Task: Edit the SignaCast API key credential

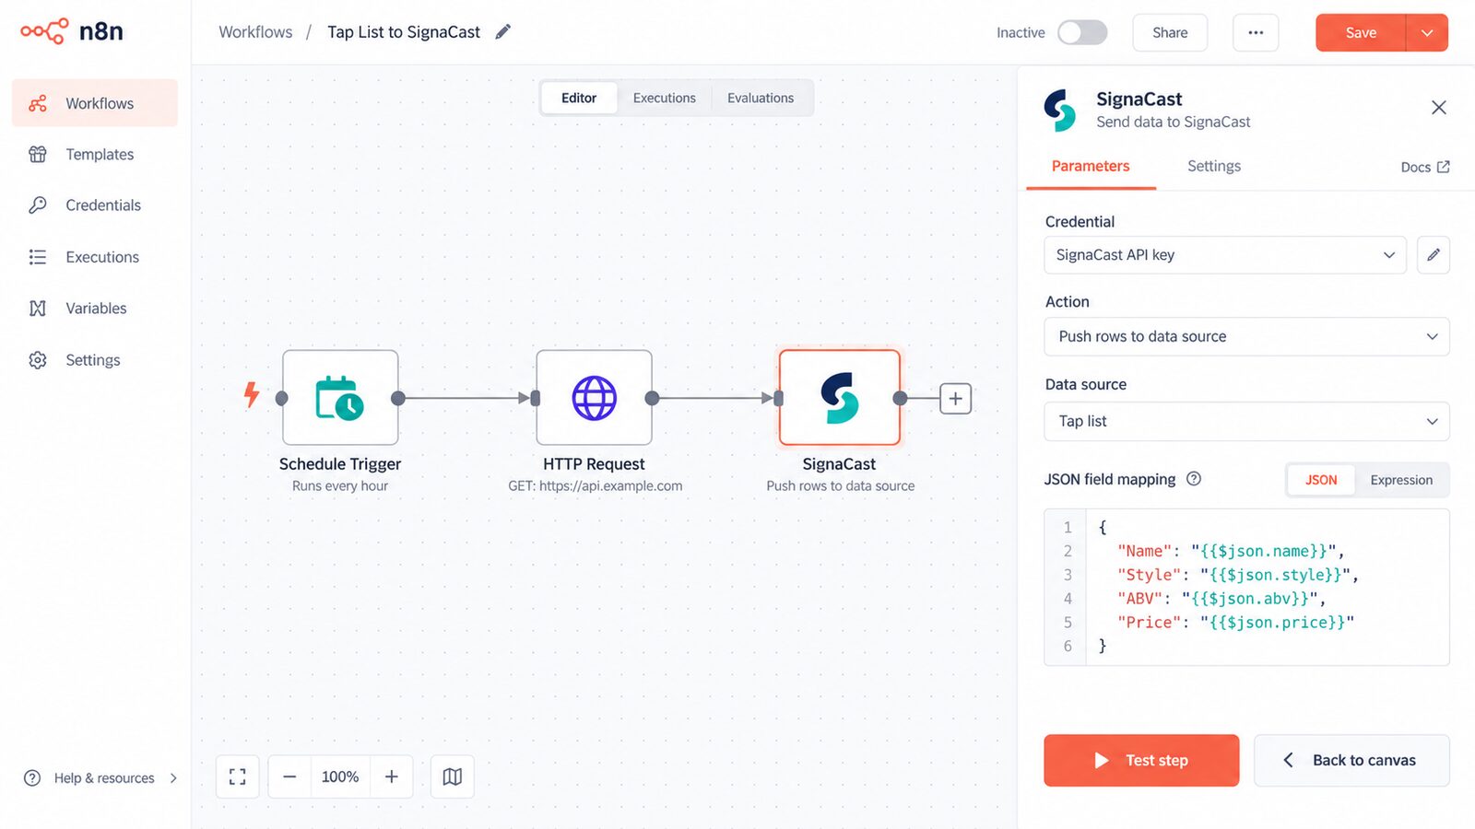Action: pyautogui.click(x=1434, y=255)
